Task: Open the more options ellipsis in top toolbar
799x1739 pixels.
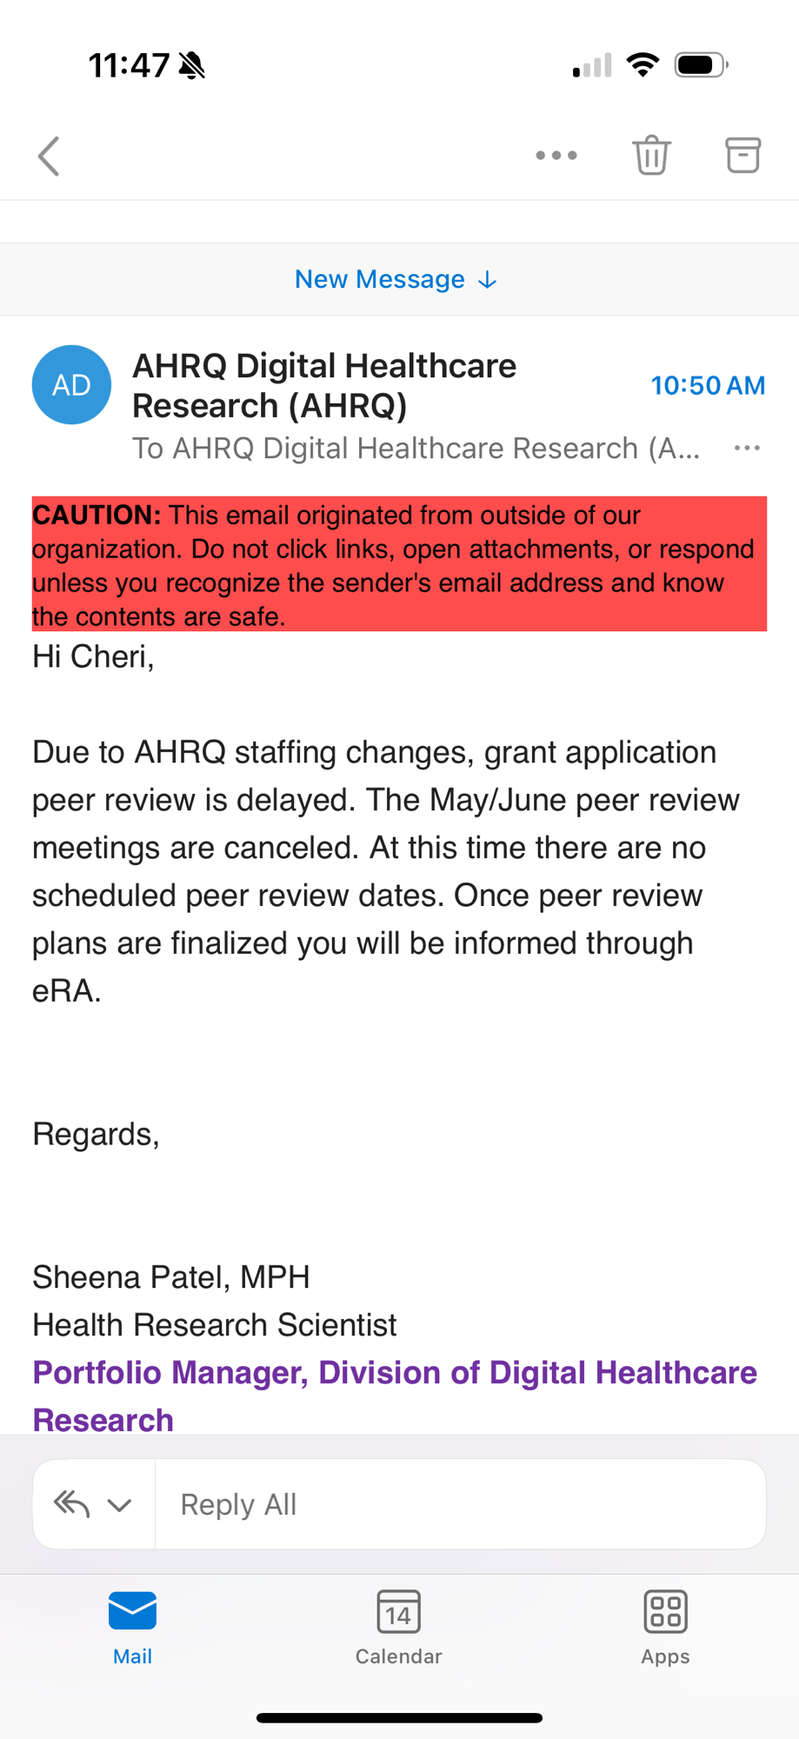Action: point(556,156)
